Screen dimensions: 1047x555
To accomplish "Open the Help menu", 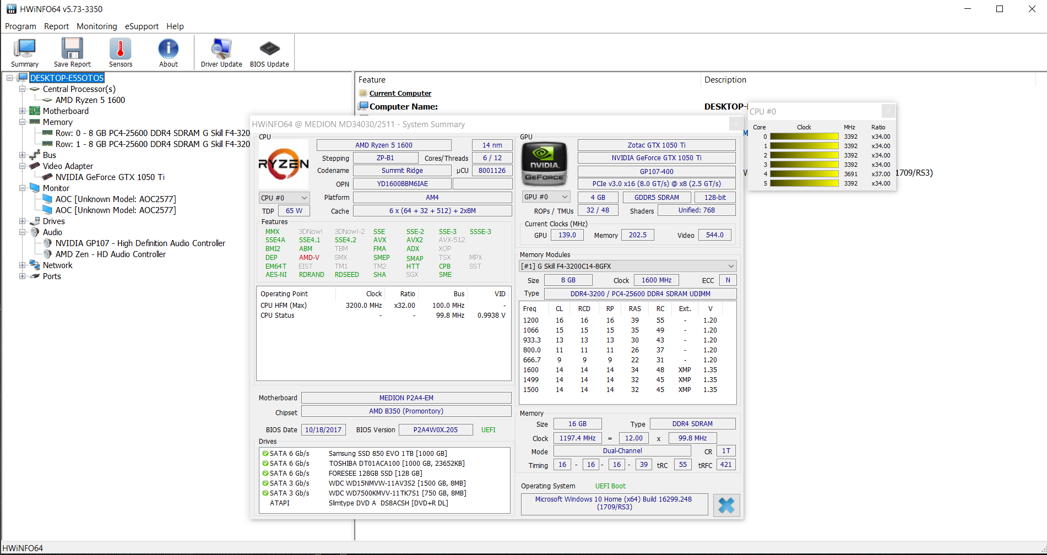I will [x=175, y=26].
